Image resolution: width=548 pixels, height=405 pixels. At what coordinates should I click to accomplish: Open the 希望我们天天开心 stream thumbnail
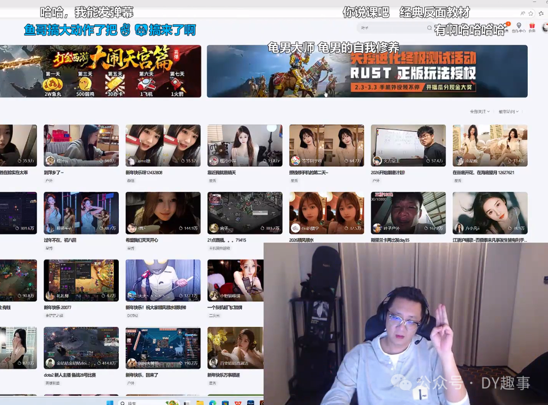163,213
